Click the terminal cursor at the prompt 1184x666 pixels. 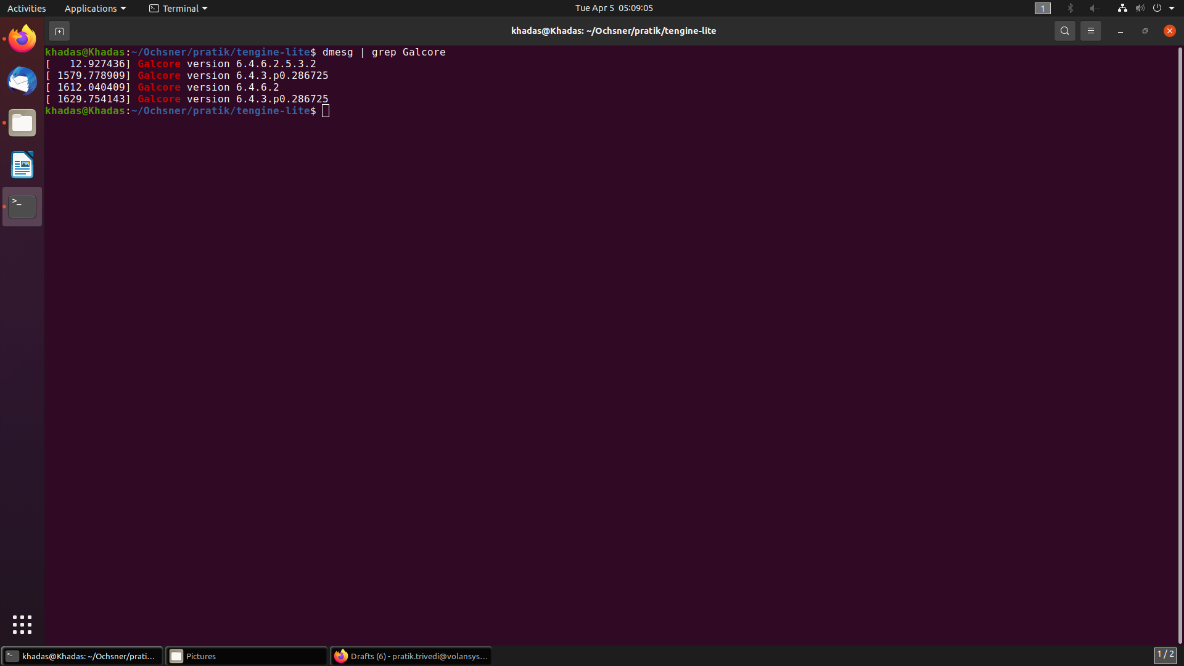pyautogui.click(x=326, y=110)
